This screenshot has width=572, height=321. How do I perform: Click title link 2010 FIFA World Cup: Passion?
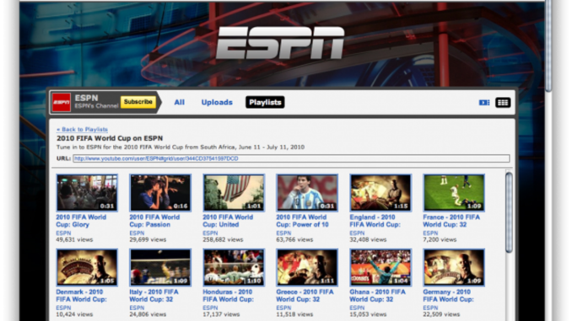(x=154, y=221)
